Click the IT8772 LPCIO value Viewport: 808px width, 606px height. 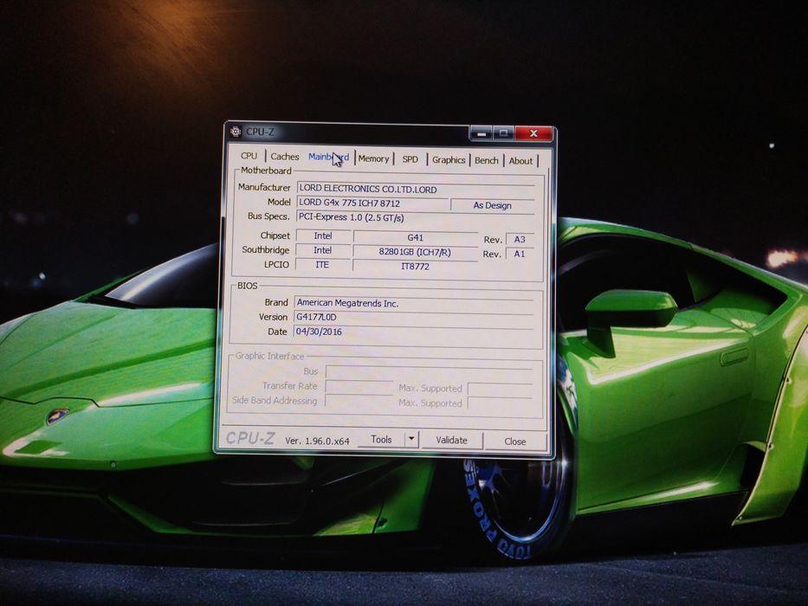415,267
